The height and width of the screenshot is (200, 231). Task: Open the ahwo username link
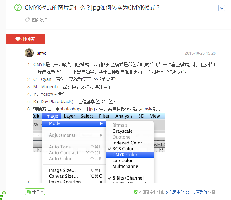(42, 53)
